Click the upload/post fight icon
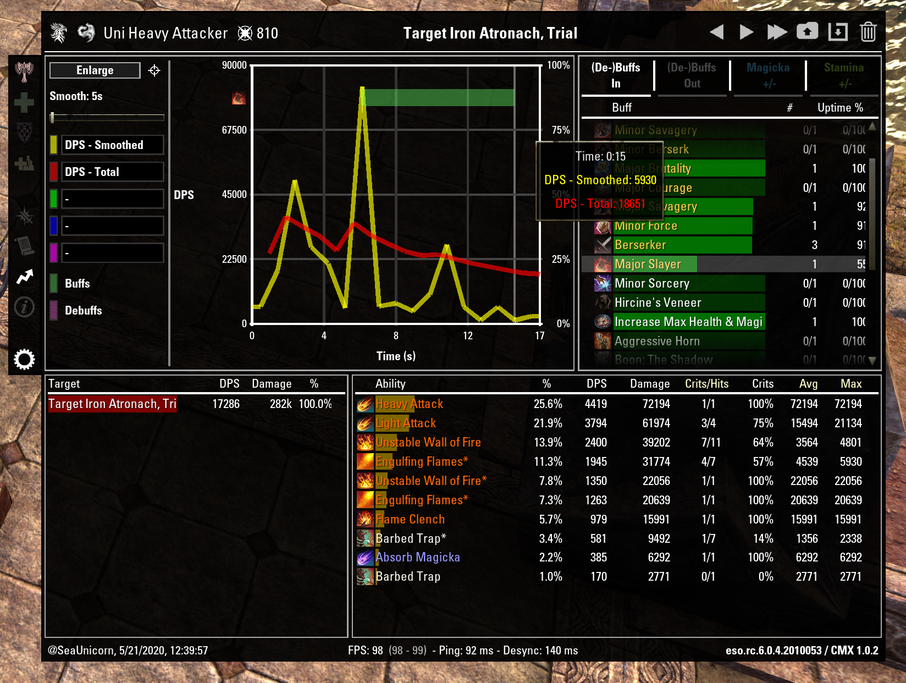Screen dimensions: 906x683 tap(807, 32)
